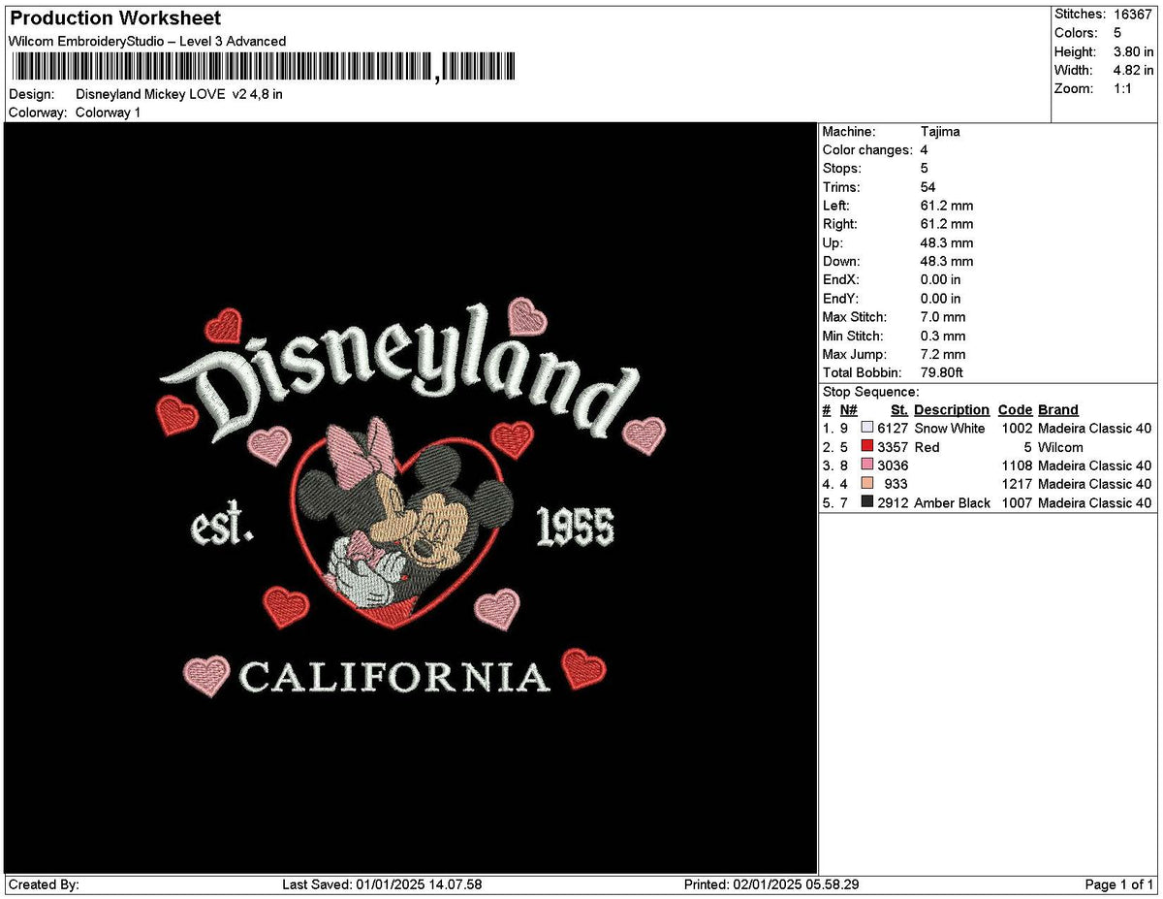Screen dimensions: 1163x899
Task: Click the Width value 4.82 in
Action: pos(1133,70)
